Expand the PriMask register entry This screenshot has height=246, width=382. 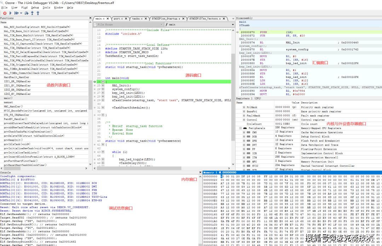coord(244,107)
